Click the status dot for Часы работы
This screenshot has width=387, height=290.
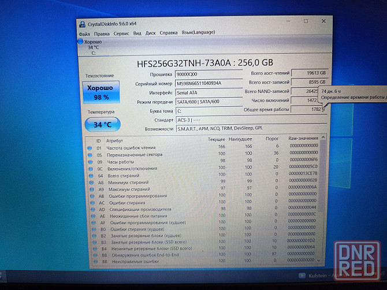coord(90,162)
